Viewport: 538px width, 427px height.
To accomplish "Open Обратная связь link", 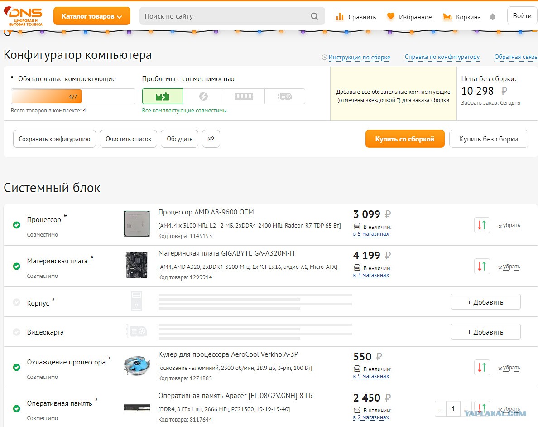I will pyautogui.click(x=516, y=57).
